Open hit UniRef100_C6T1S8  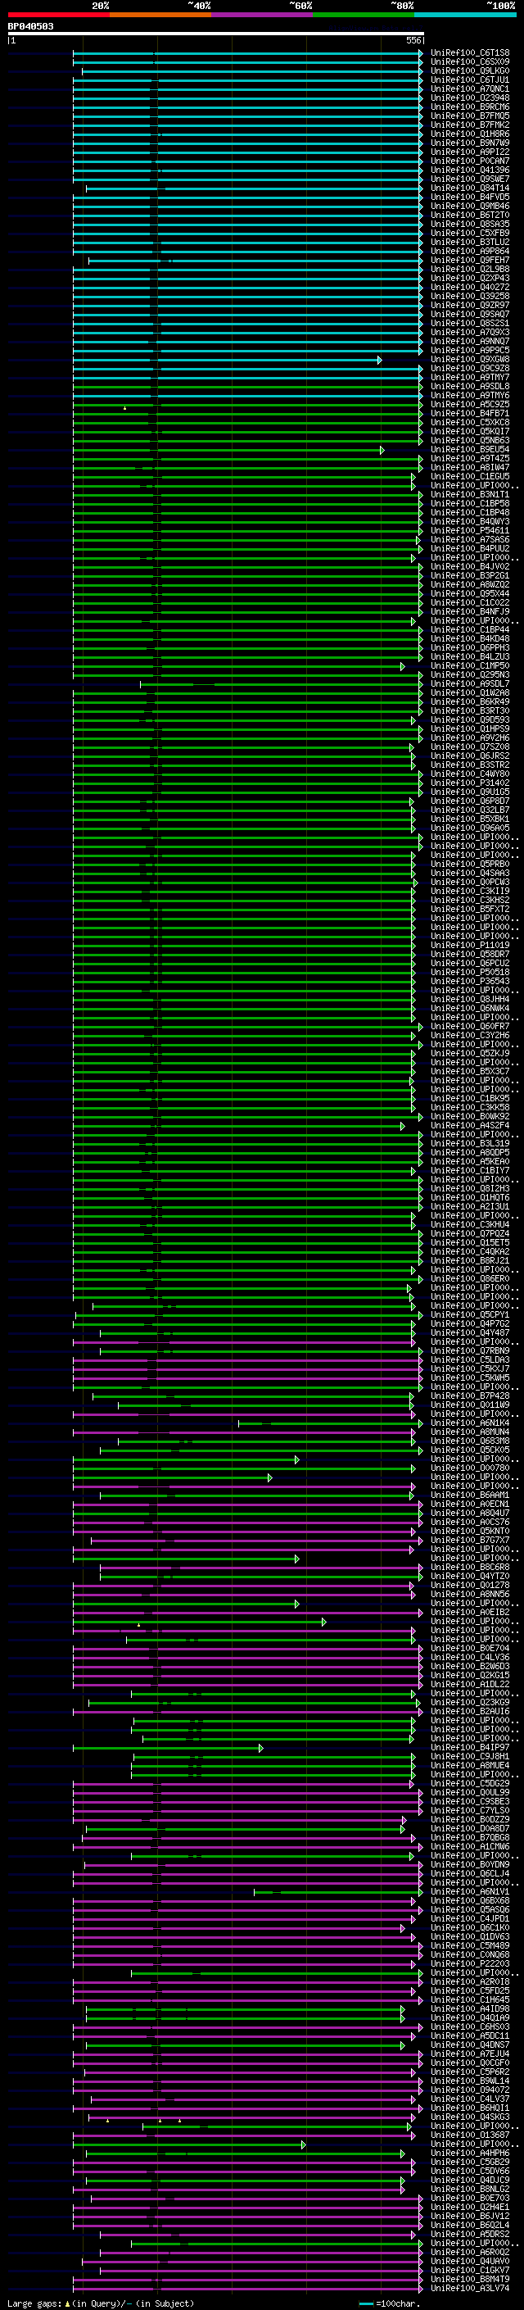click(x=470, y=53)
